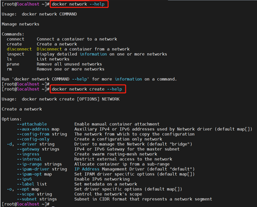Click the '--aux-address map' option
Screen dimensions: 257x207
[38, 129]
